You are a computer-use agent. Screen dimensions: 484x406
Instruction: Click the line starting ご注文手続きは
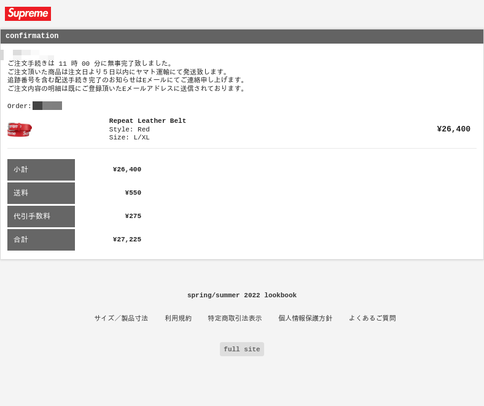coord(90,64)
